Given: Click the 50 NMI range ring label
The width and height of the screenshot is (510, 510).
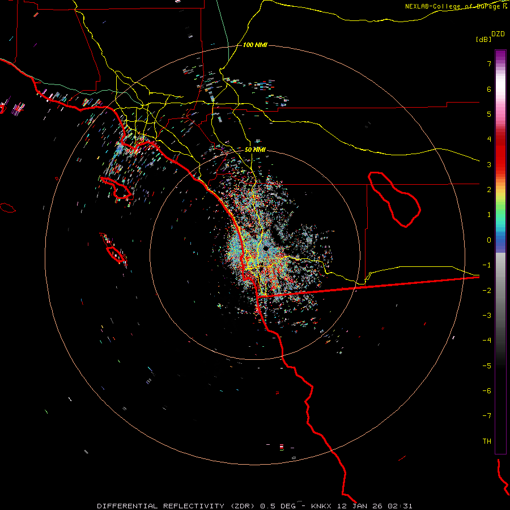Looking at the screenshot, I should (256, 150).
